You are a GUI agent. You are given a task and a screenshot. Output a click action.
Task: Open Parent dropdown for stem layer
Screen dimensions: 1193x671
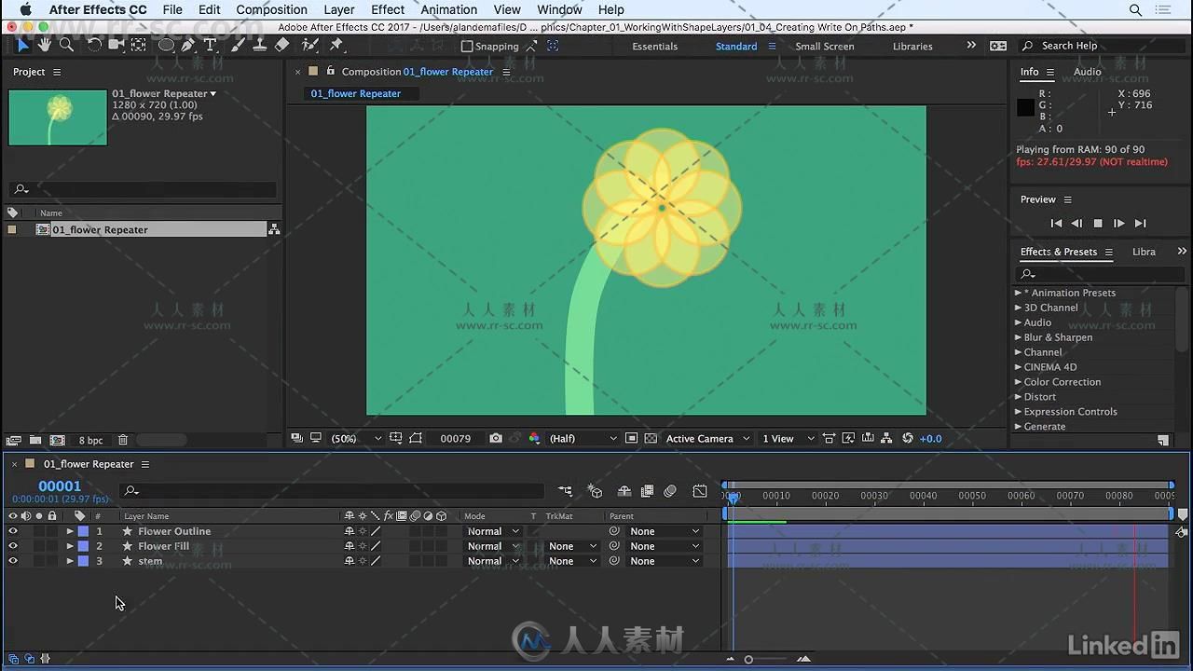[665, 561]
